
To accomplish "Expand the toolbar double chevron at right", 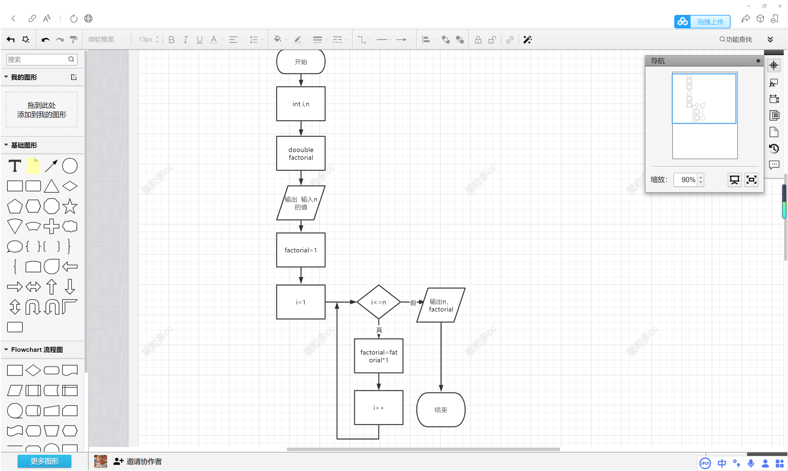I will click(x=770, y=39).
